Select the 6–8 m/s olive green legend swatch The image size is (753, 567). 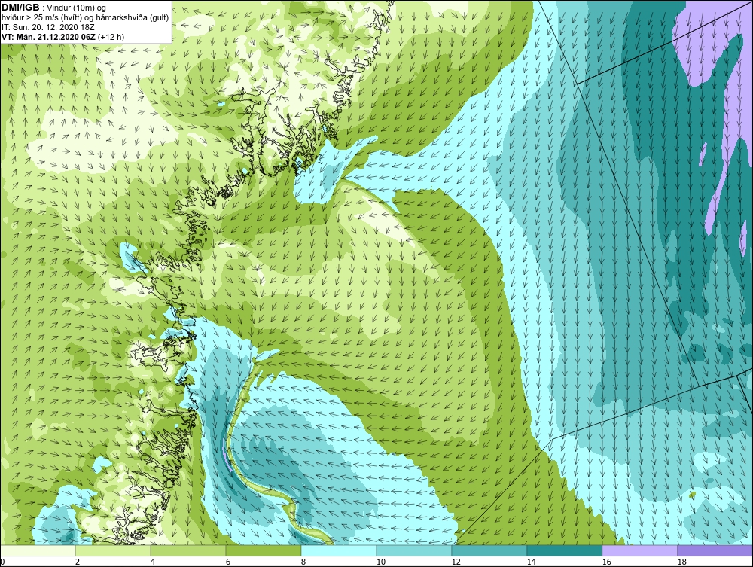[263, 550]
